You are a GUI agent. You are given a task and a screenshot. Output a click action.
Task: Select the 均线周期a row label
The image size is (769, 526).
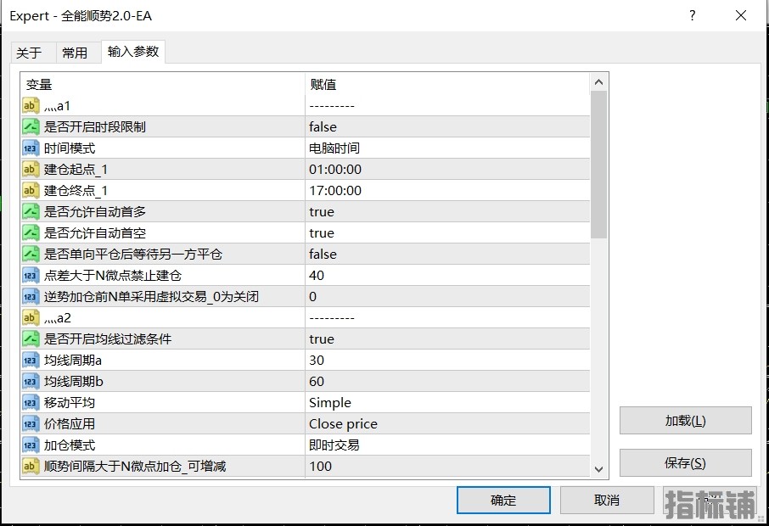click(73, 361)
